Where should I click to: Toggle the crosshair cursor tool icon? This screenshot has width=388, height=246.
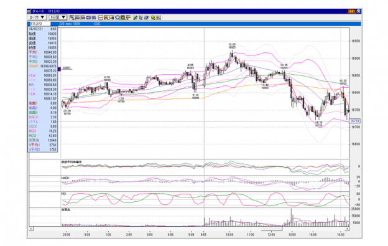pyautogui.click(x=128, y=17)
